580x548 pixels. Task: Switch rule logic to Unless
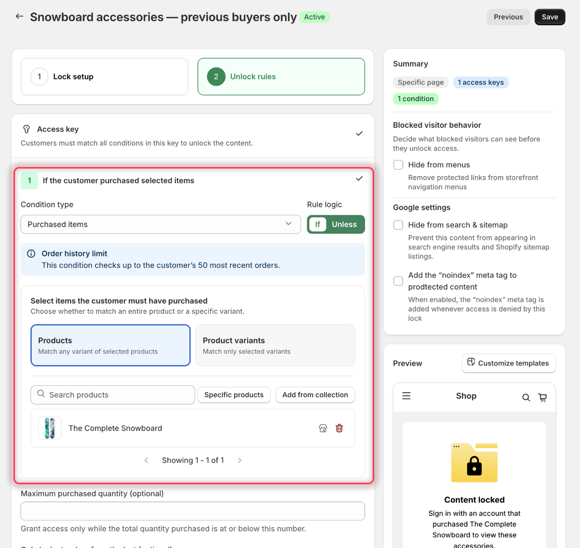tap(344, 225)
